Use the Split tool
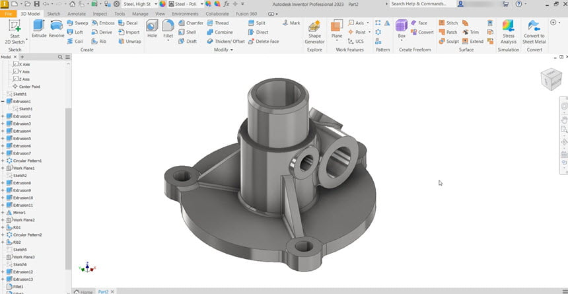The width and height of the screenshot is (568, 294). click(x=257, y=23)
